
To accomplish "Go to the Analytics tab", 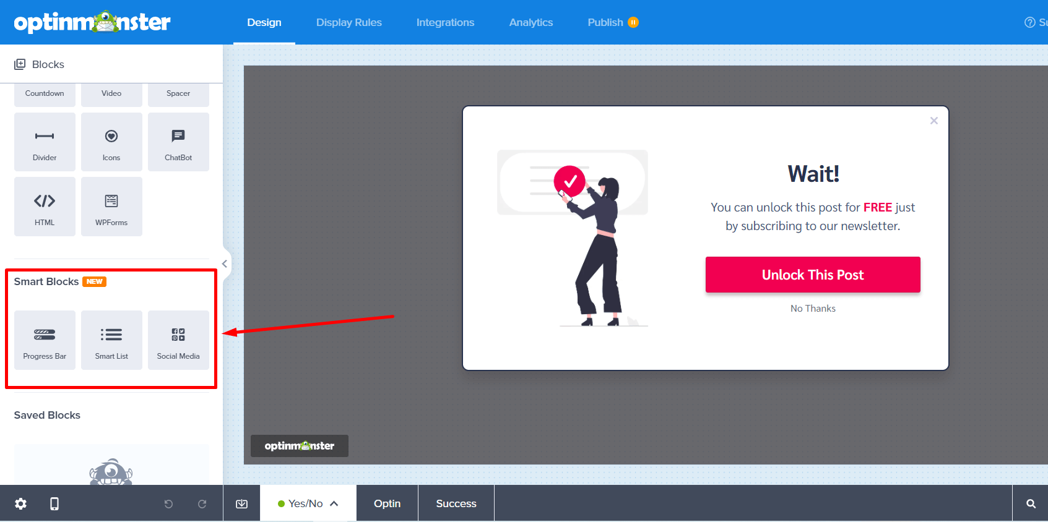I will 530,22.
